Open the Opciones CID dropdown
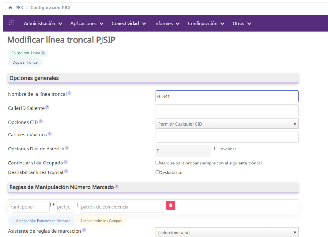Screen dimensions: 328x237 point(226,124)
